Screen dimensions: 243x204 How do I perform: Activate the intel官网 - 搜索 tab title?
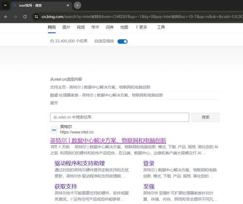point(30,5)
